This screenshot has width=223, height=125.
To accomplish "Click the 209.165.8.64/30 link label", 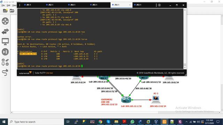I will click(105, 88).
